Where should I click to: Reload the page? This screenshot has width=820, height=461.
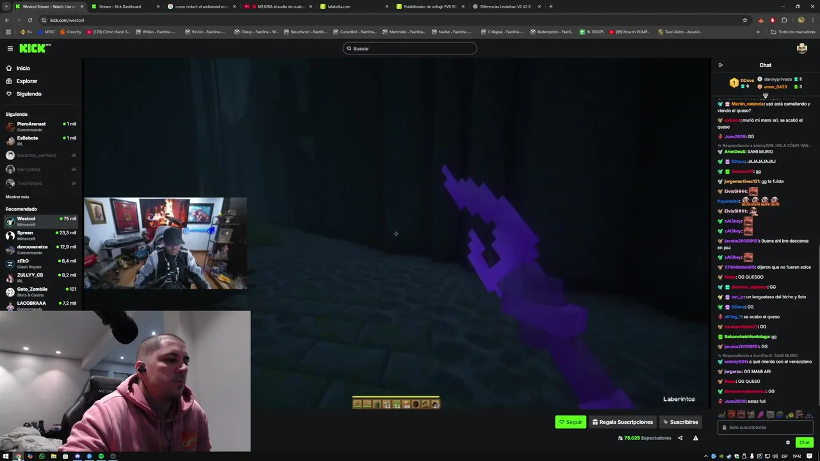pos(29,20)
